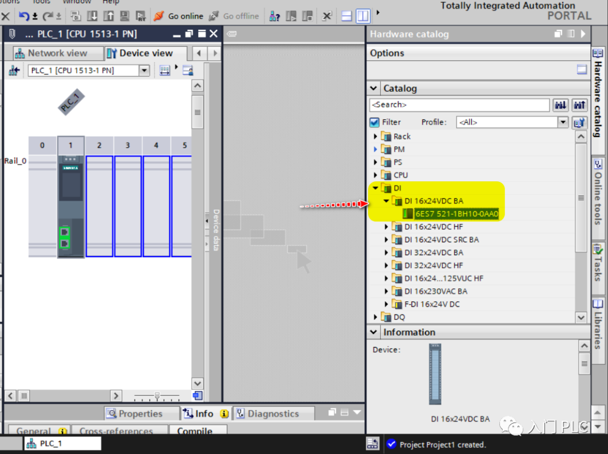This screenshot has width=608, height=454.
Task: Collapse the Catalog section
Action: click(x=373, y=88)
